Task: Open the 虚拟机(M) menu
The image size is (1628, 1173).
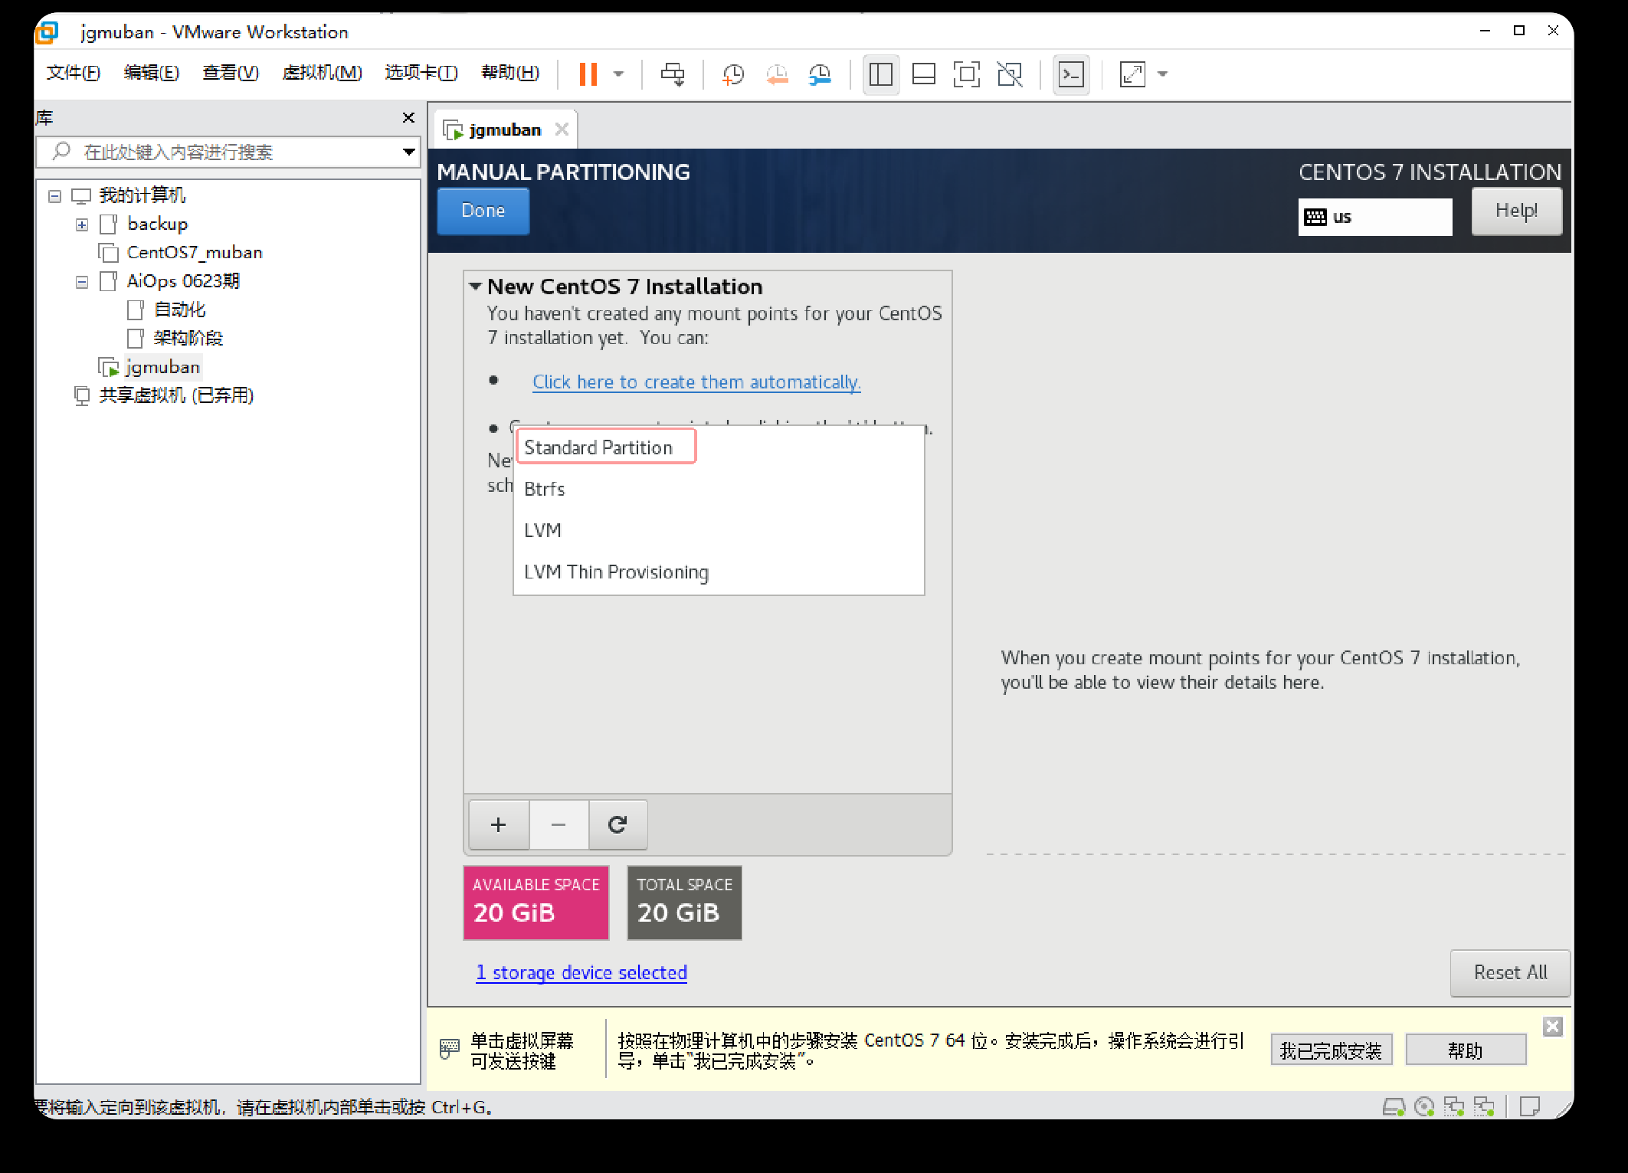Action: coord(322,73)
